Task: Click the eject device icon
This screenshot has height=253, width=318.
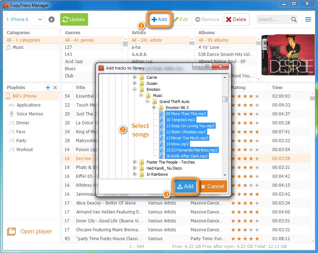Action: coord(51,20)
